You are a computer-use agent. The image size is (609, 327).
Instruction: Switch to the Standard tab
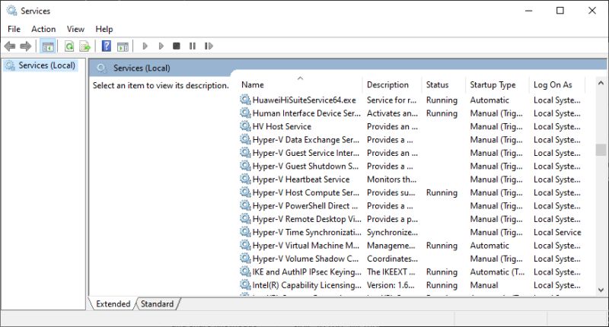click(158, 303)
